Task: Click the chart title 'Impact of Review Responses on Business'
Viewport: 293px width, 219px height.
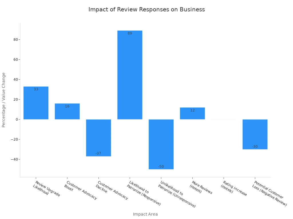Action: [146, 9]
